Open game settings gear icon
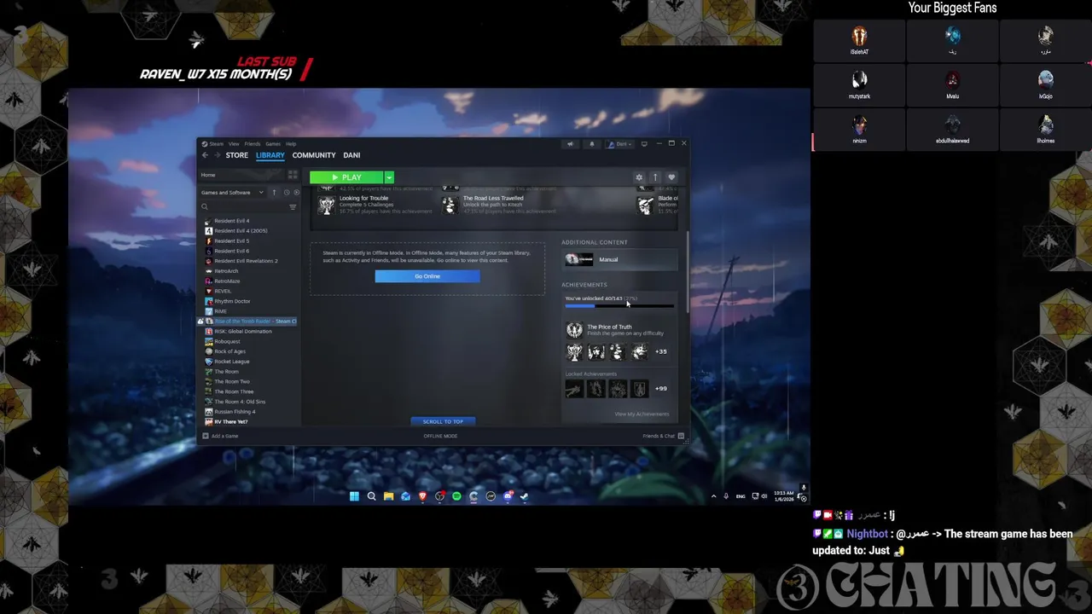The width and height of the screenshot is (1092, 614). point(639,177)
